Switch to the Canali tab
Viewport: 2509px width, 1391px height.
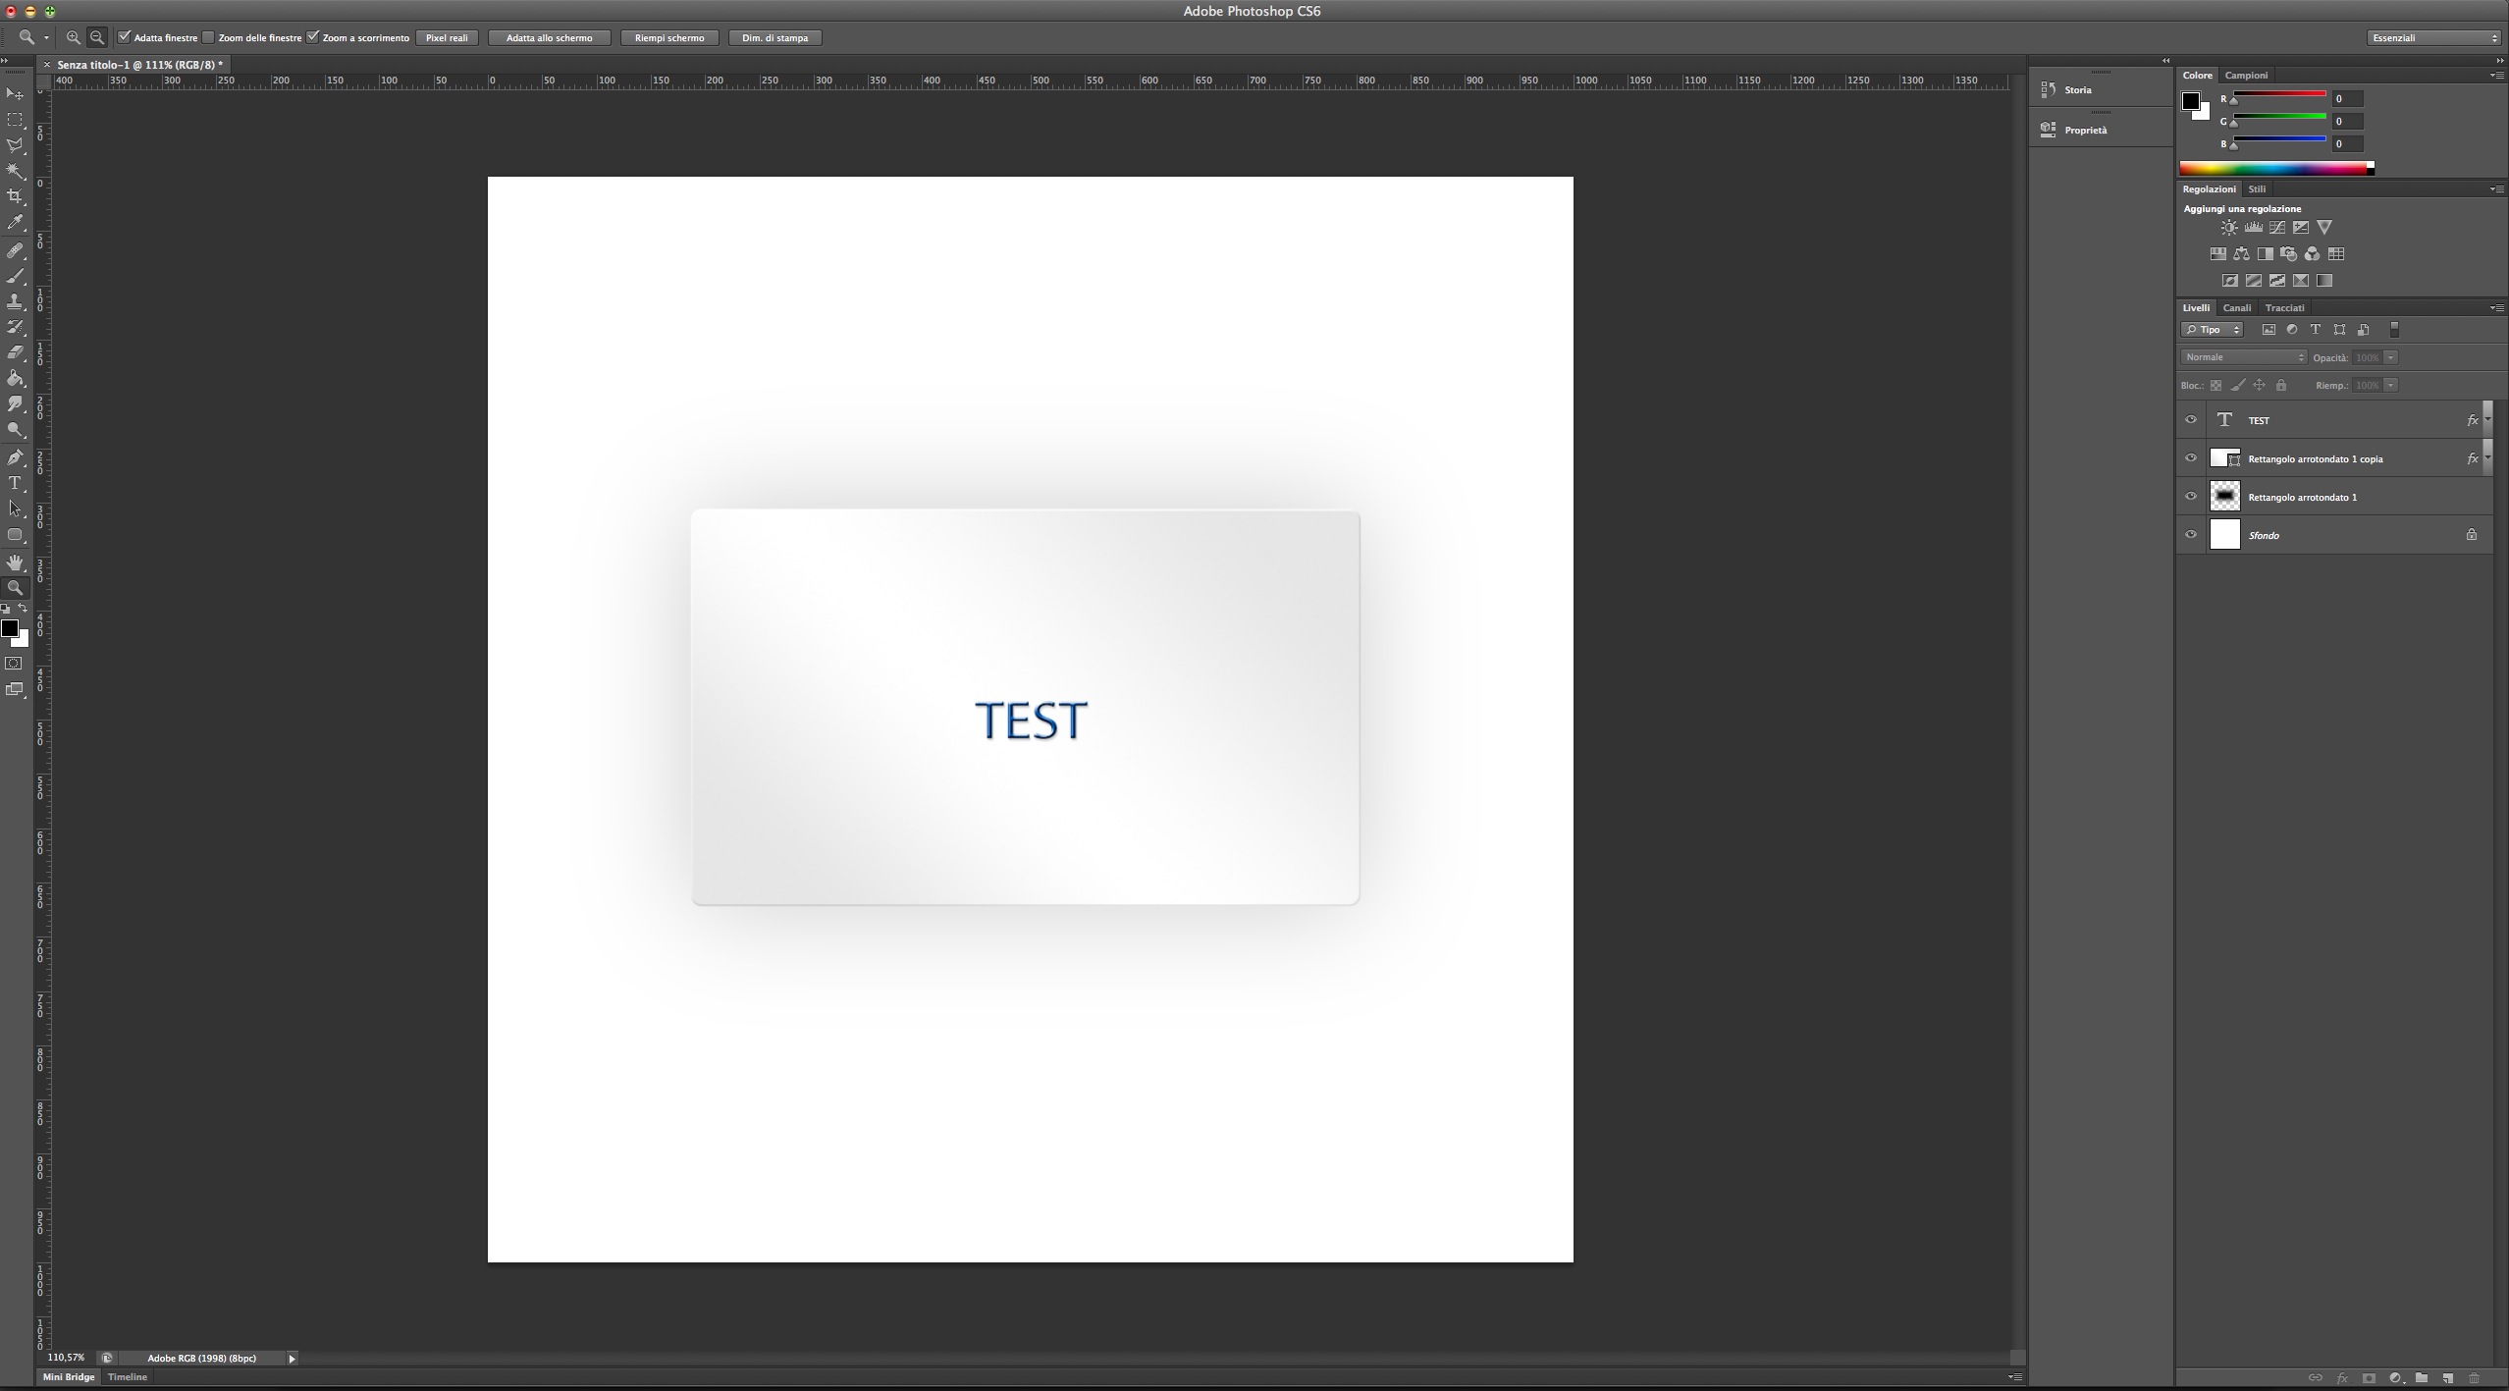pos(2236,308)
